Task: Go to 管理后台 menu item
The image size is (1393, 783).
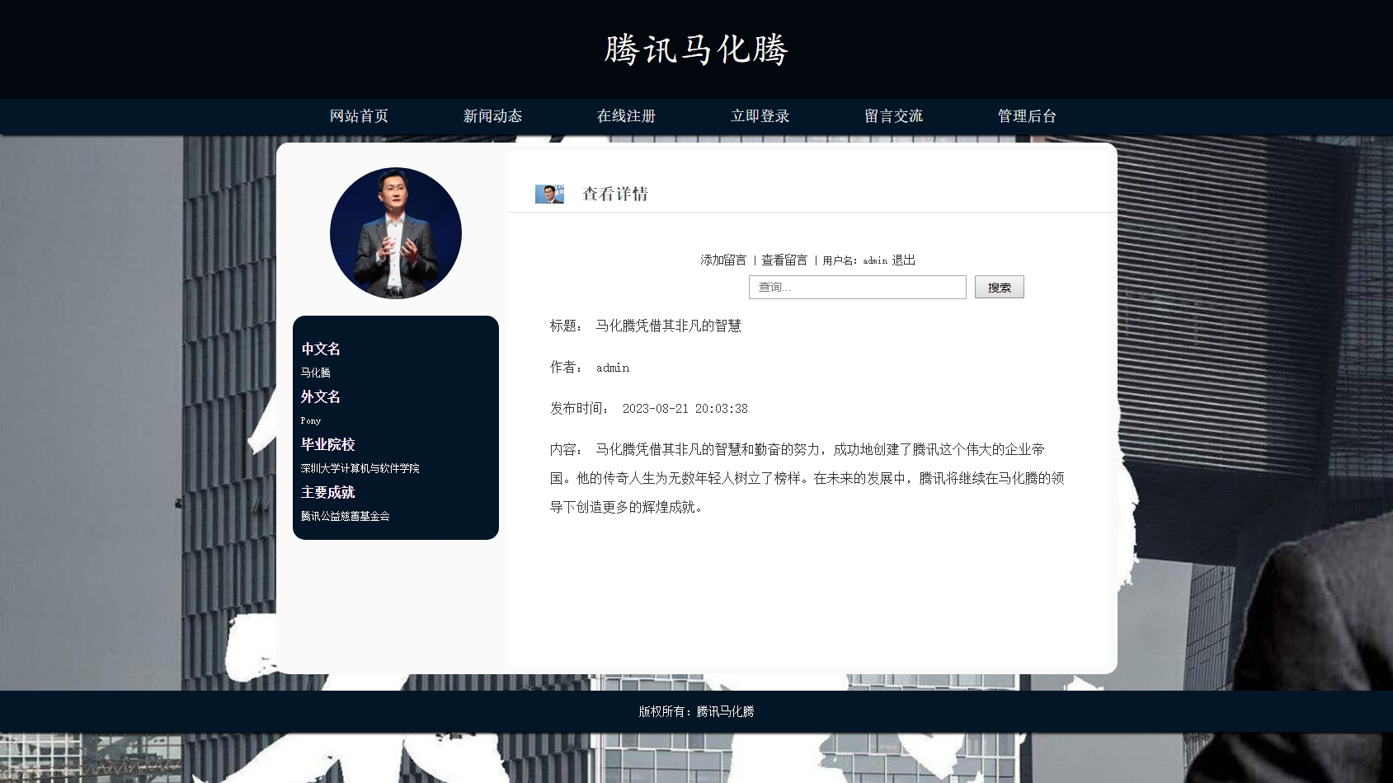Action: (x=1027, y=116)
